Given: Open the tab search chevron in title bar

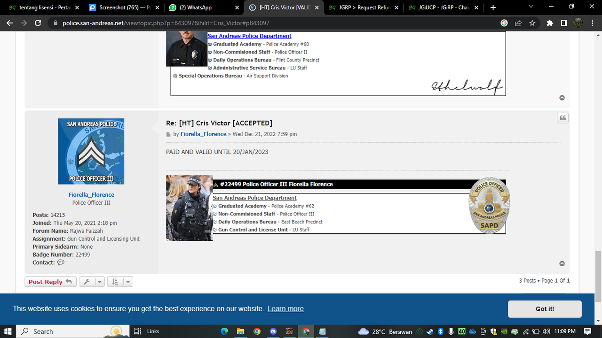Looking at the screenshot, I should click(x=531, y=7).
